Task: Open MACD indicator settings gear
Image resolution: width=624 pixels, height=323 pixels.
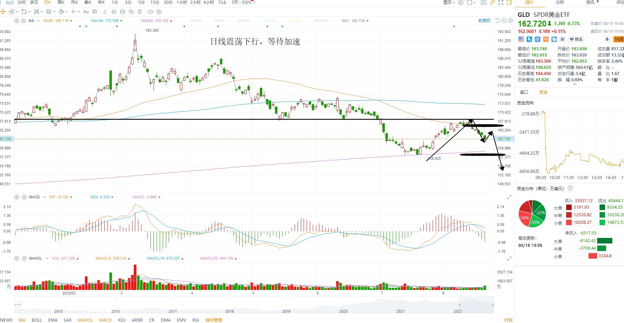Action: coord(17,197)
